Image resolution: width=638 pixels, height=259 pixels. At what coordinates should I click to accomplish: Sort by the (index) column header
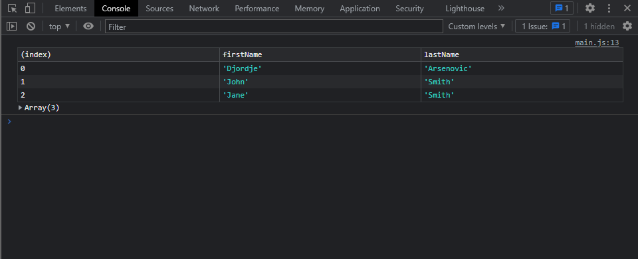(x=118, y=54)
